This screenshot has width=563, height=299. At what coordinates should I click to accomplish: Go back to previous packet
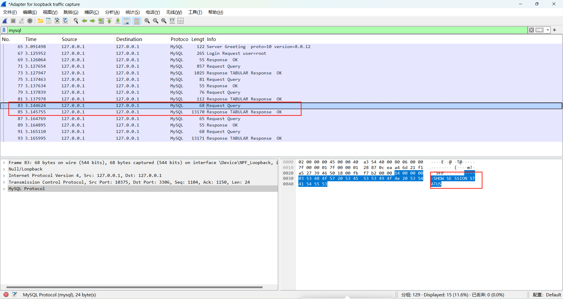[84, 21]
